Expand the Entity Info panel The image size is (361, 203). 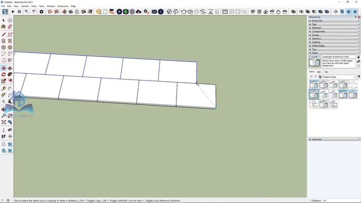point(334,21)
